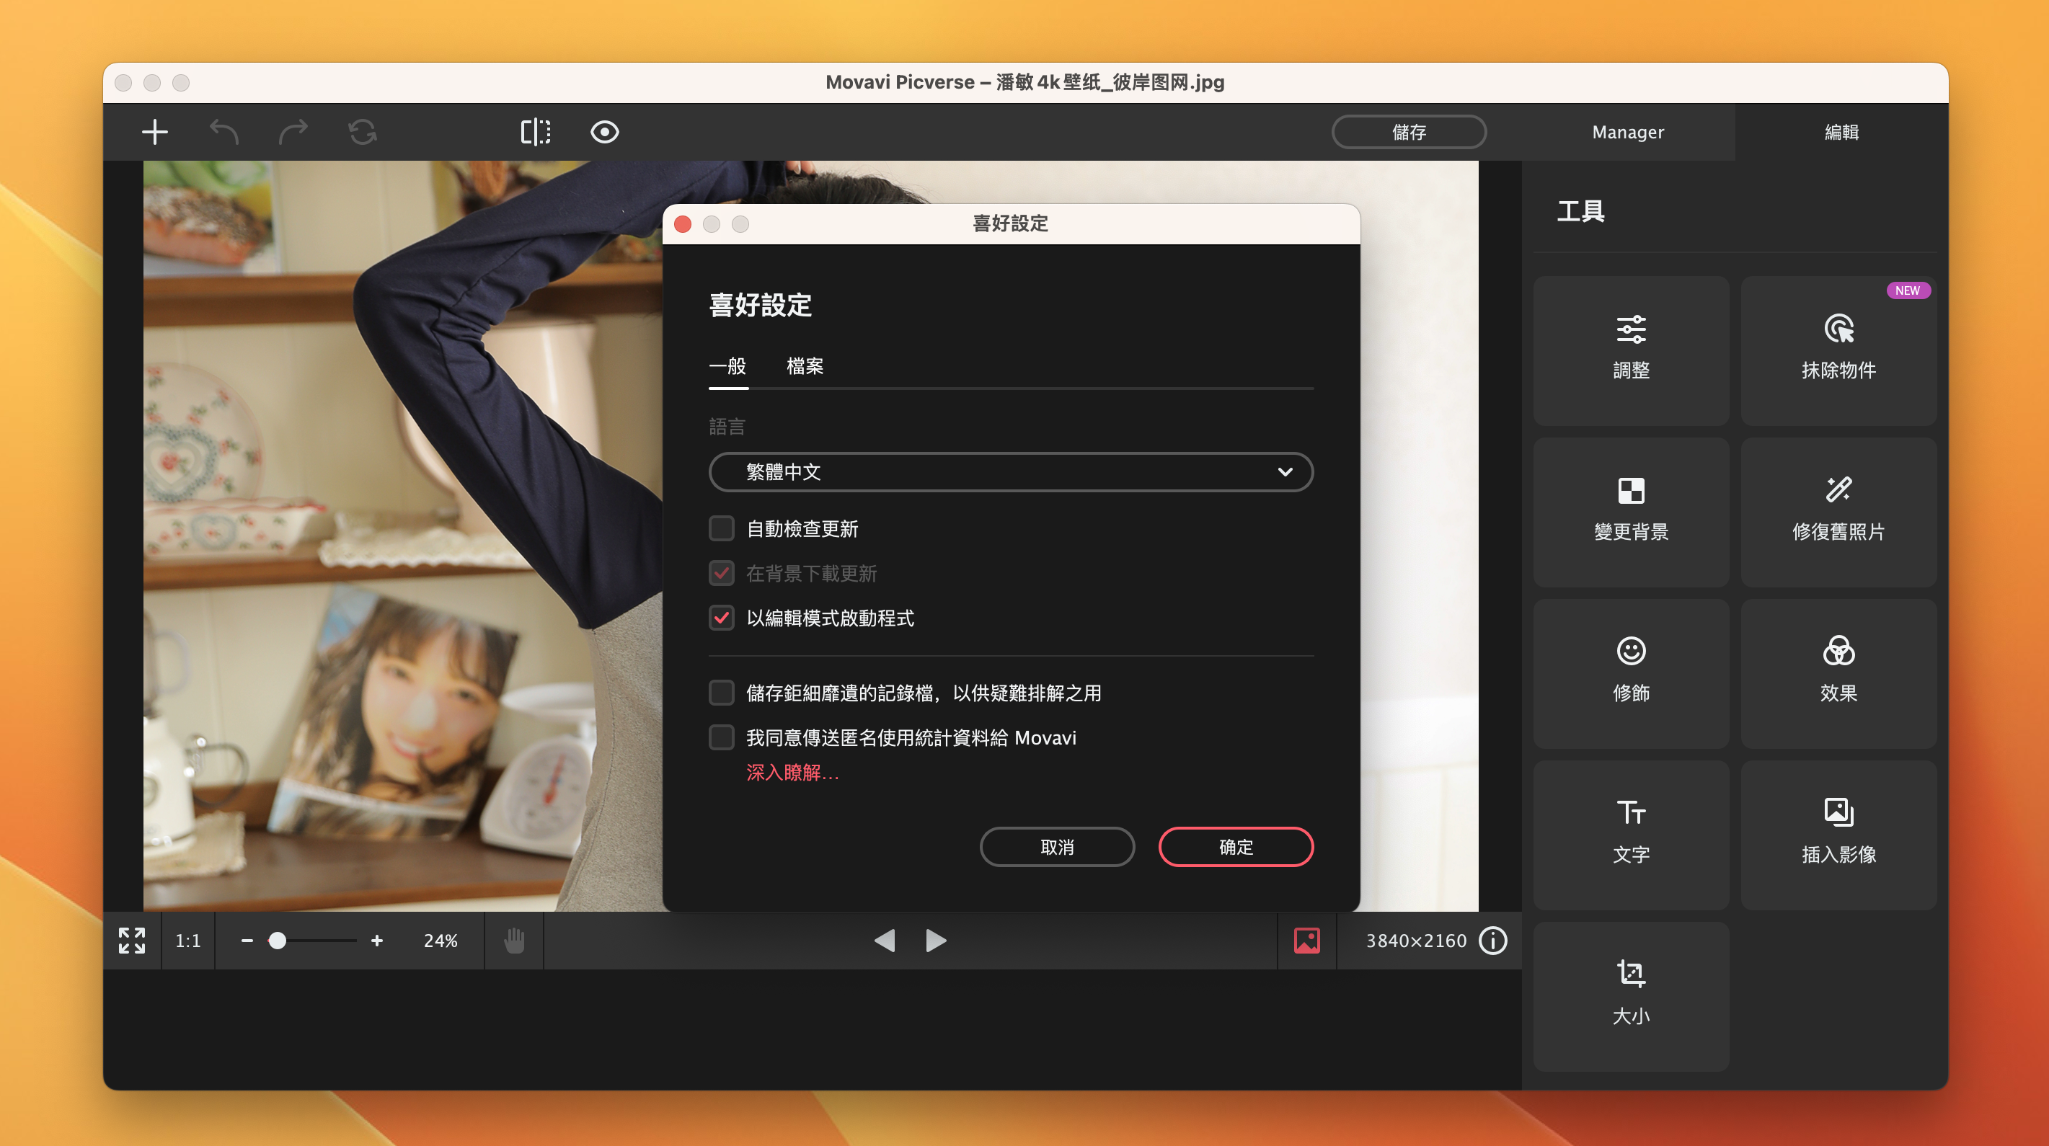This screenshot has width=2049, height=1146.
Task: Select the 變更背景 background change tool
Action: (1631, 511)
